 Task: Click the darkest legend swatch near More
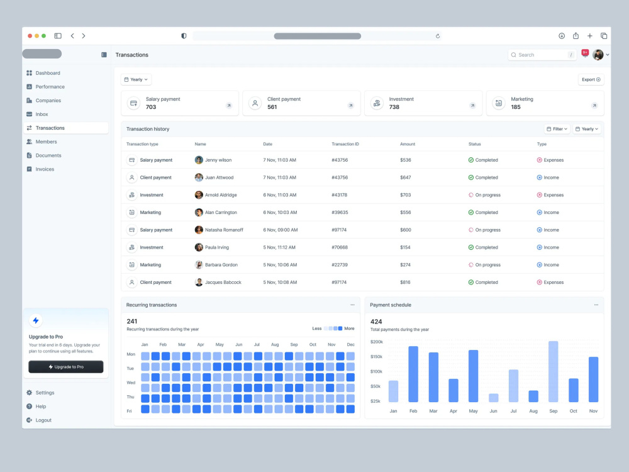(x=340, y=329)
